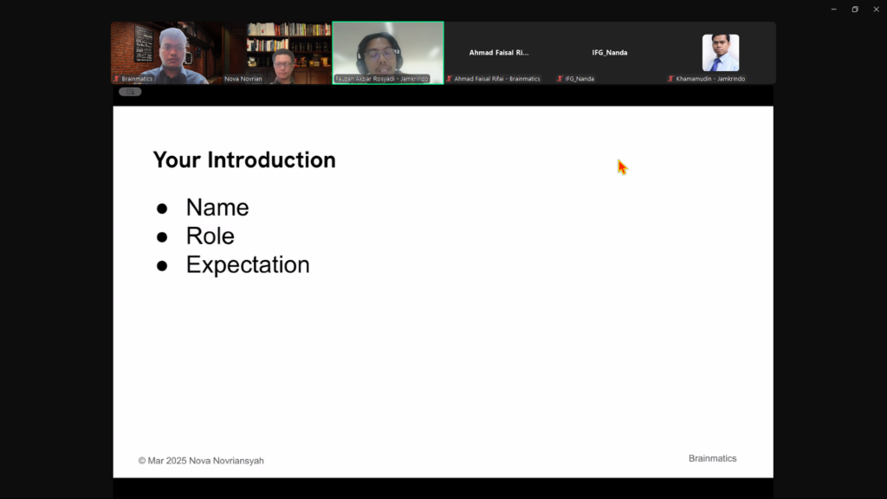Close the meeting window
The width and height of the screenshot is (887, 499).
(x=875, y=9)
